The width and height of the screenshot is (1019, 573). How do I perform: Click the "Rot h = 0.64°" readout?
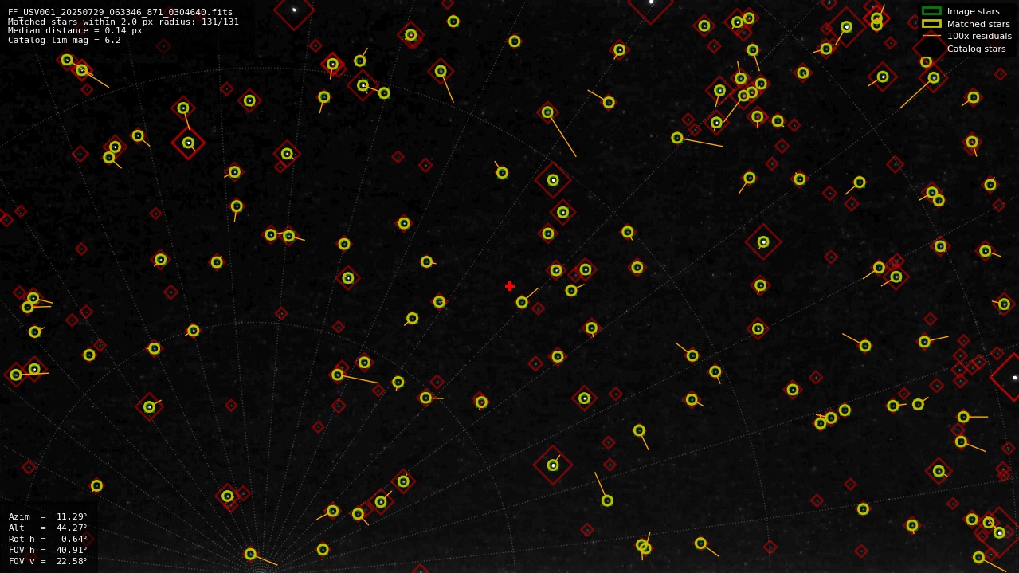coord(48,539)
